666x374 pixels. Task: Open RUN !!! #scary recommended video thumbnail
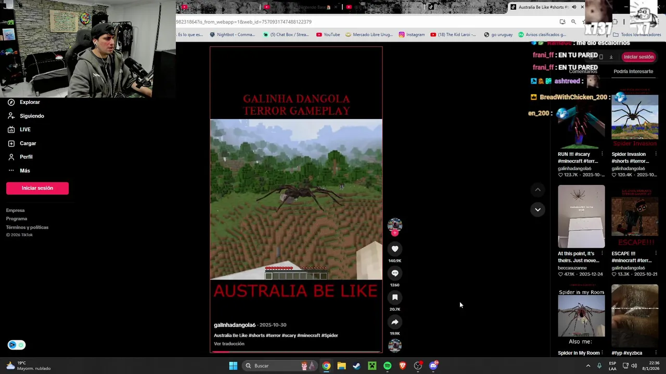(581, 119)
